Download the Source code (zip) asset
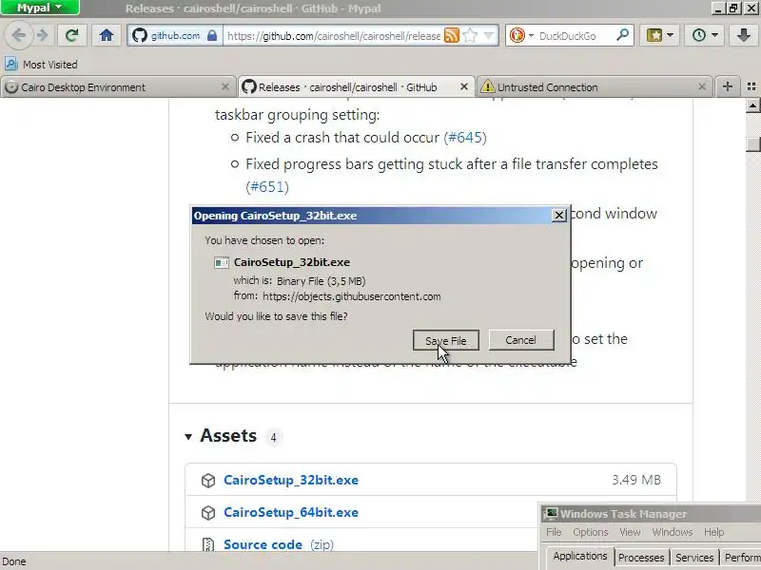Image resolution: width=761 pixels, height=570 pixels. 279,544
